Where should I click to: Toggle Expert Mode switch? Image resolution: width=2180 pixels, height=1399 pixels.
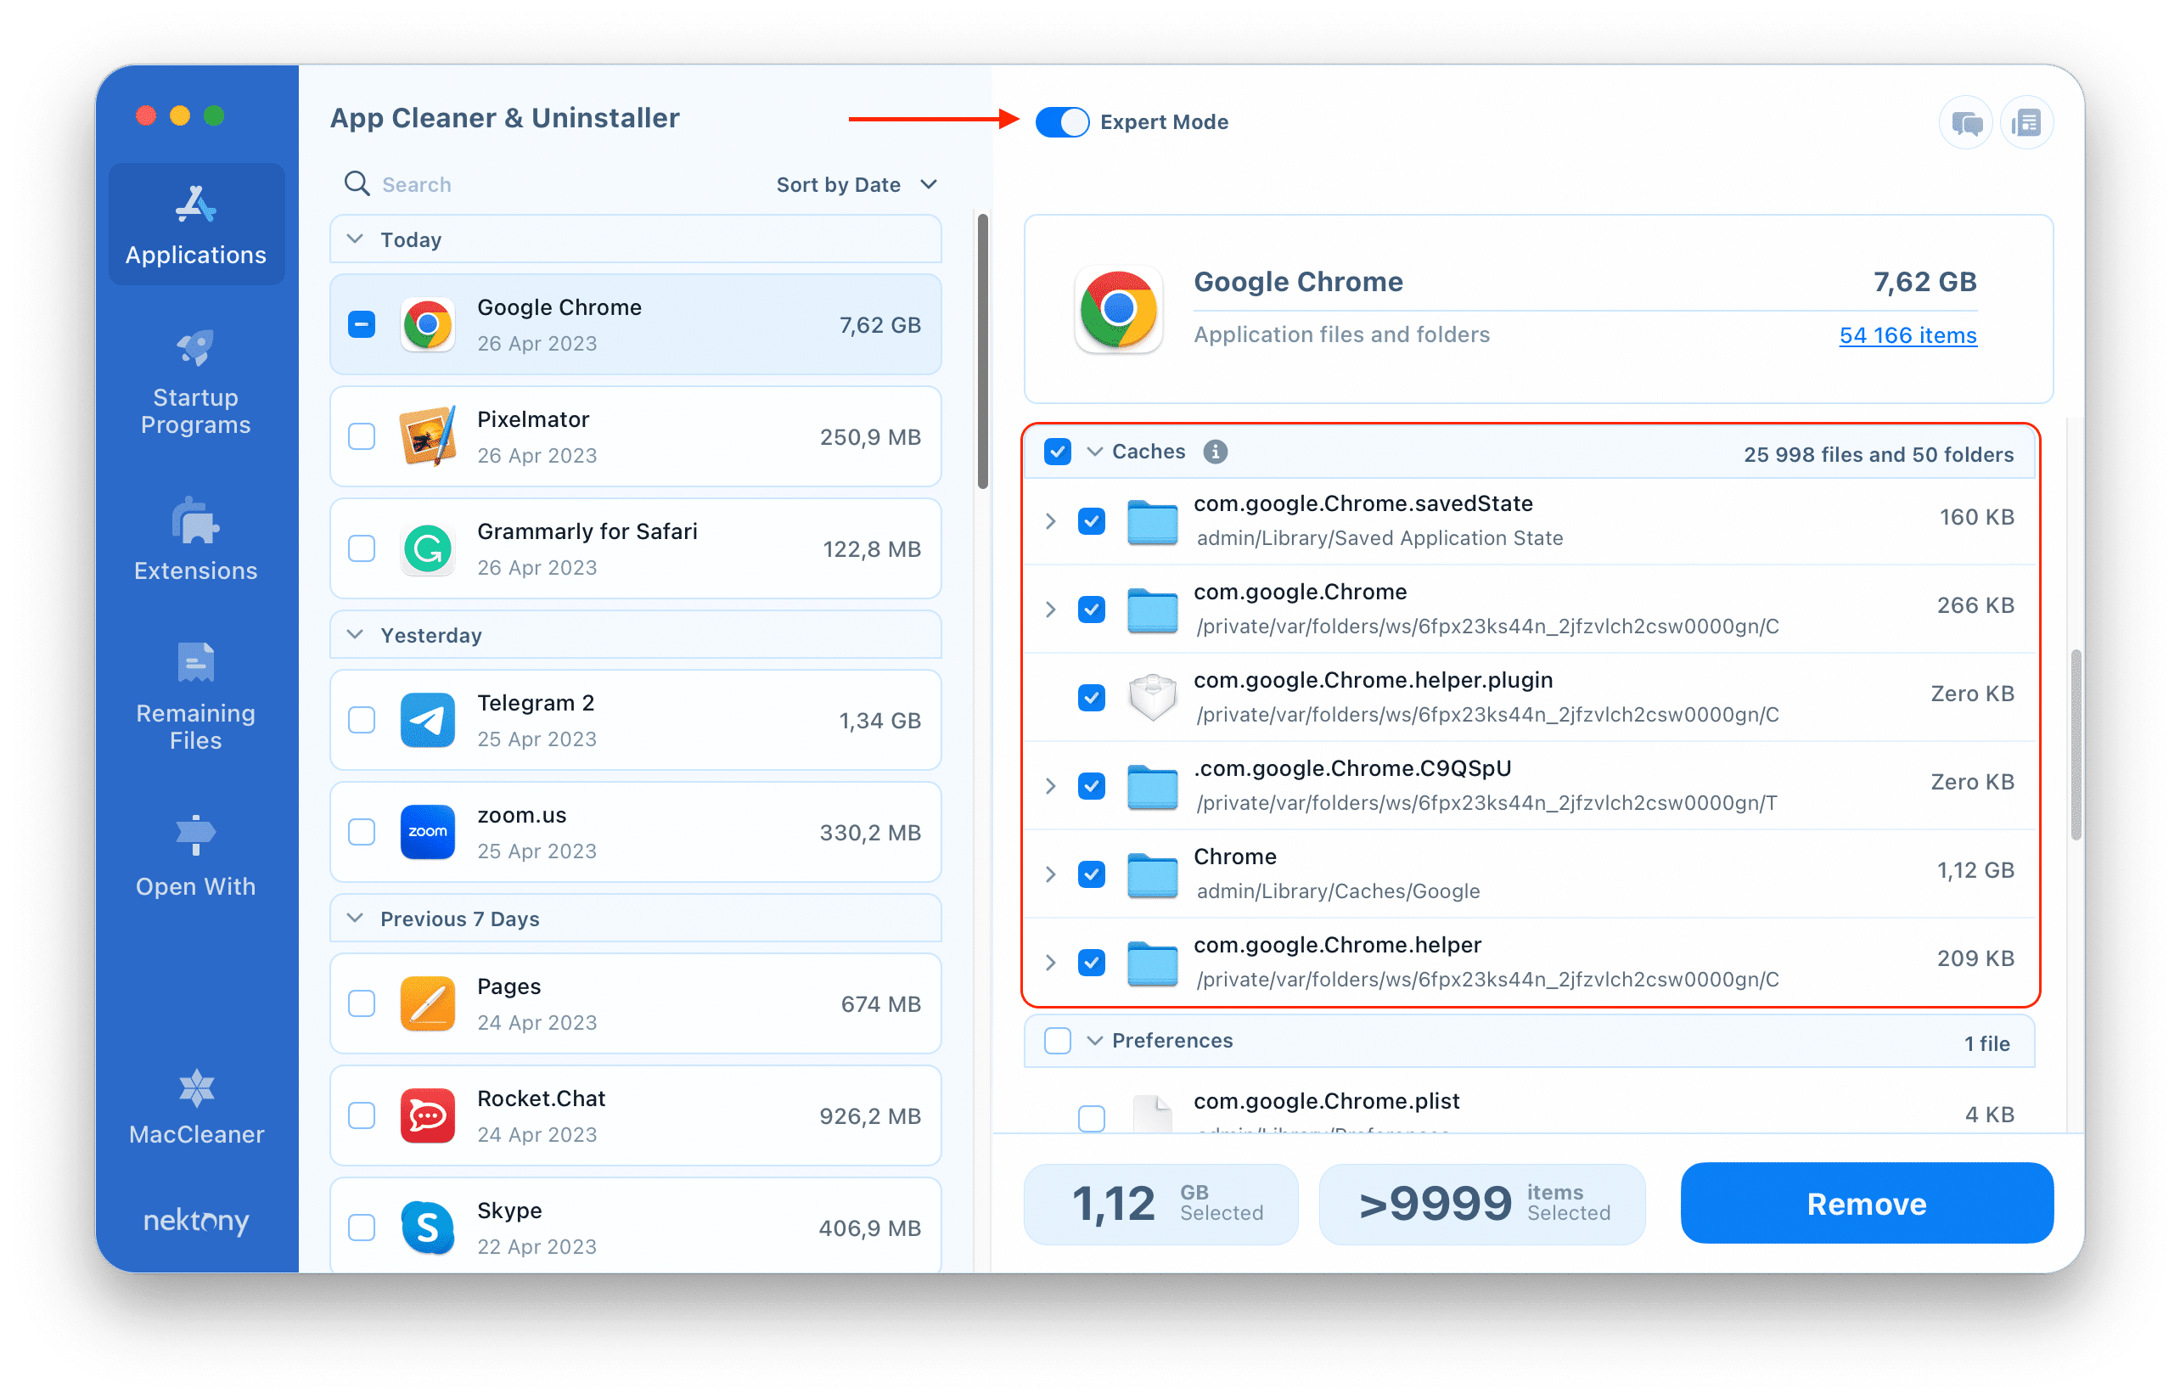[1057, 121]
